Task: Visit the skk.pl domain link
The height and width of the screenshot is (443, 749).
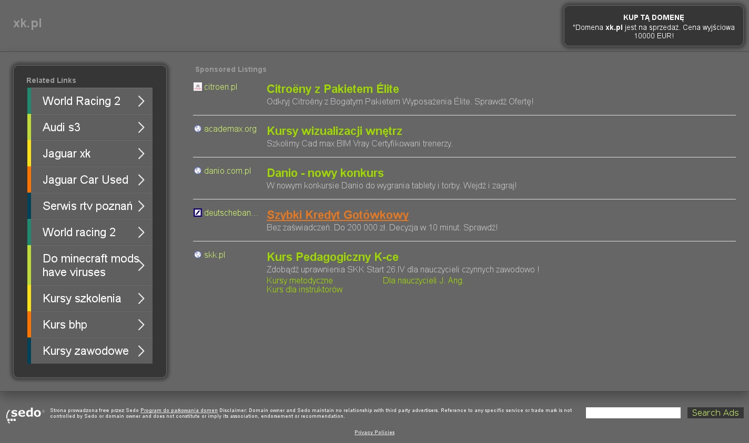Action: tap(215, 255)
